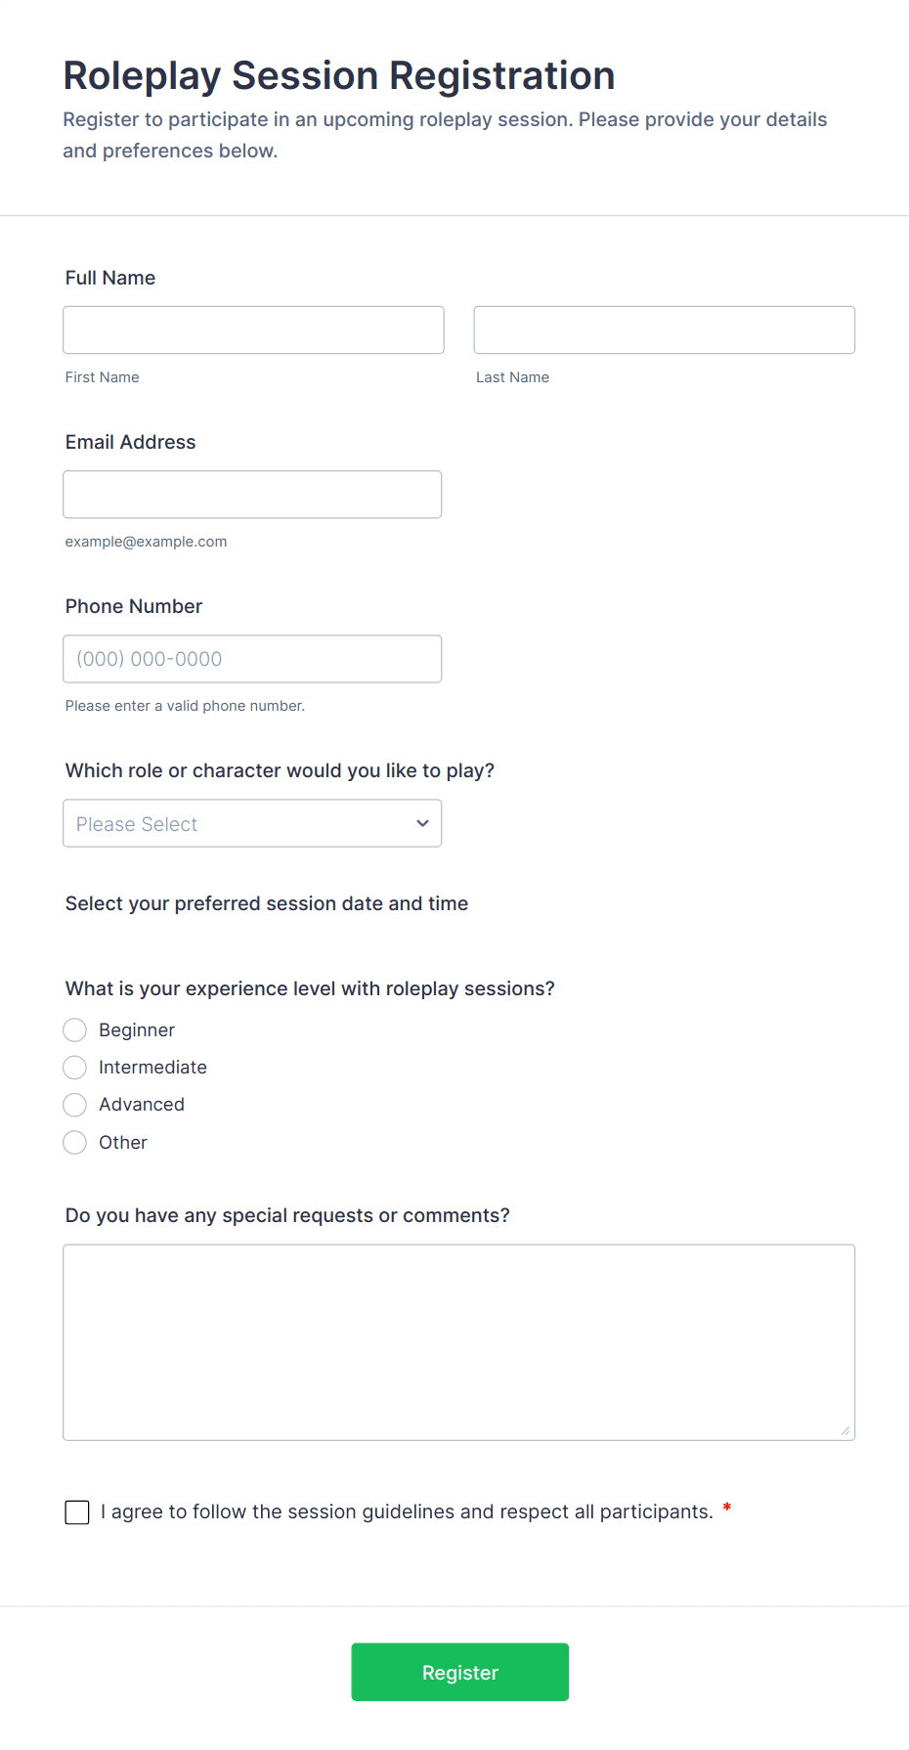
Task: Pick the Other experience option
Action: [75, 1143]
